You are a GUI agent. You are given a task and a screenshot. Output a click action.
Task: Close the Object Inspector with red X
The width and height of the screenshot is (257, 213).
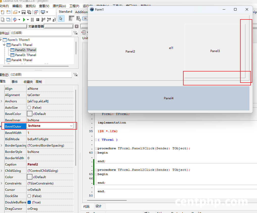(x=76, y=27)
